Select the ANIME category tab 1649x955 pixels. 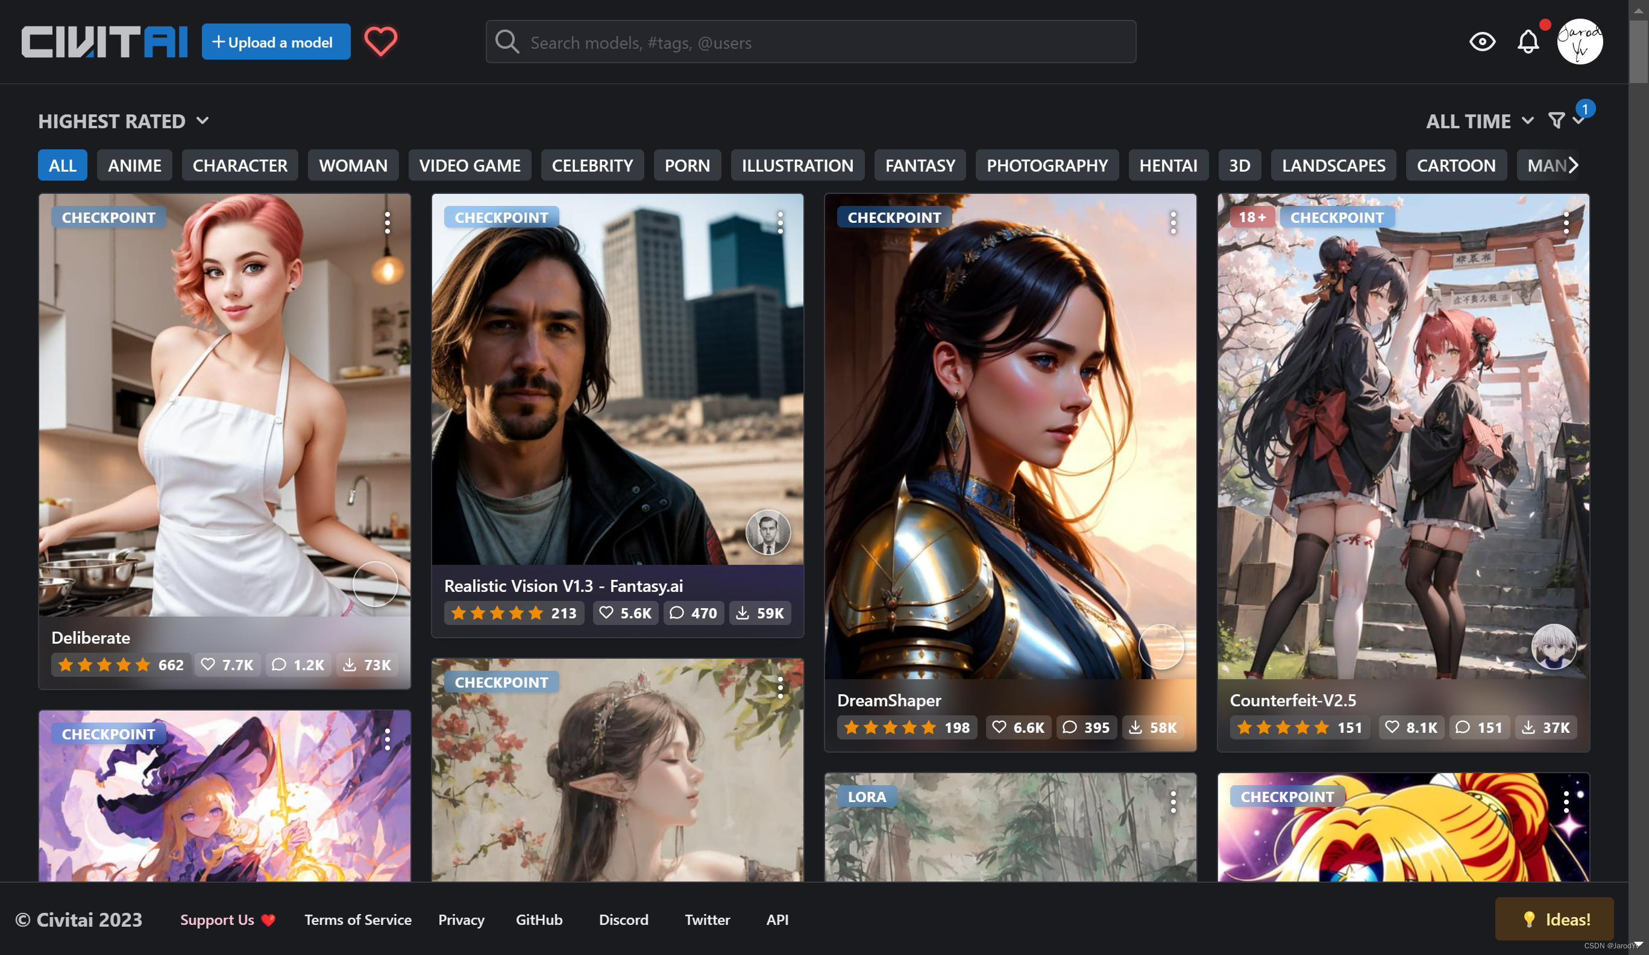(136, 165)
